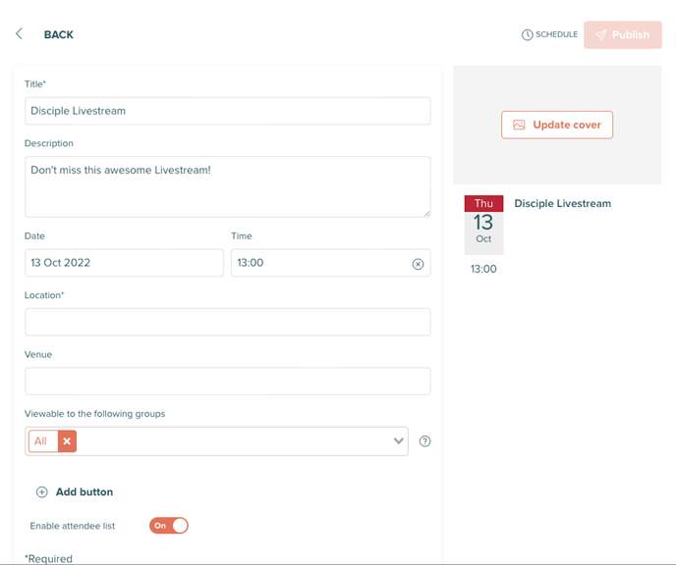Image resolution: width=676 pixels, height=565 pixels.
Task: Select the Description text area
Action: pos(228,186)
